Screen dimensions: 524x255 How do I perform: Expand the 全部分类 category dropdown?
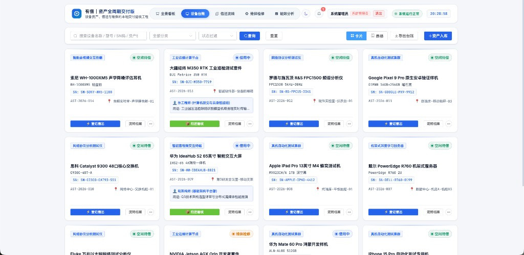172,36
